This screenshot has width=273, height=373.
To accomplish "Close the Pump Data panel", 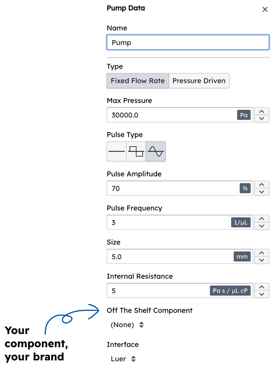I will click(265, 9).
